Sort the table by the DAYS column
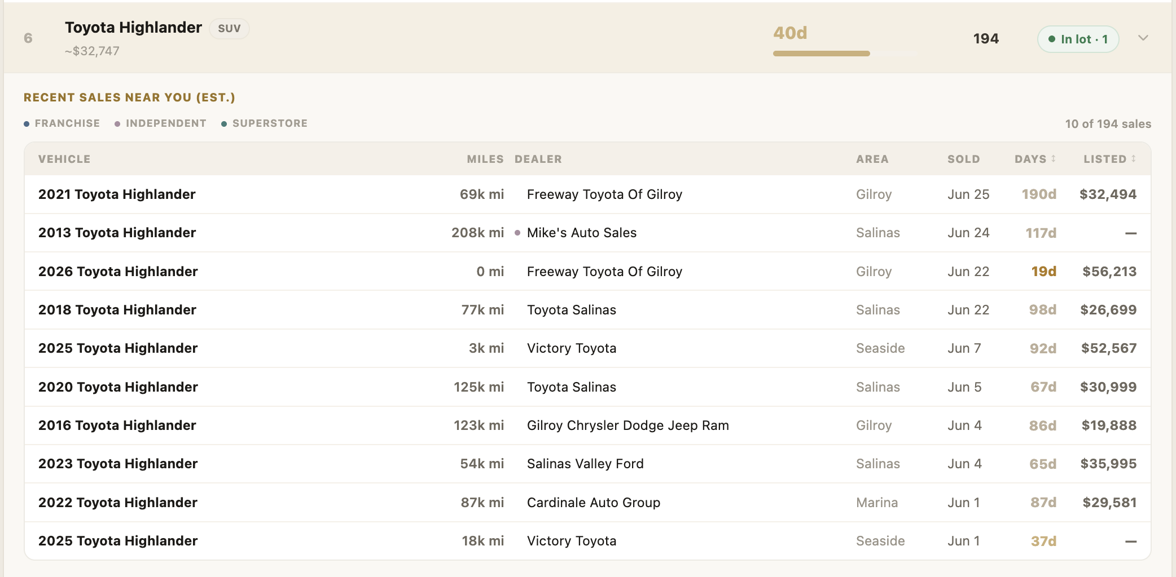 point(1035,159)
